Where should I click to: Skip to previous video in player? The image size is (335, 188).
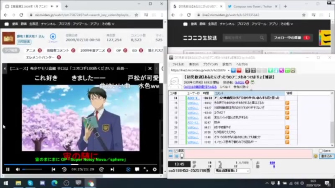53,170
